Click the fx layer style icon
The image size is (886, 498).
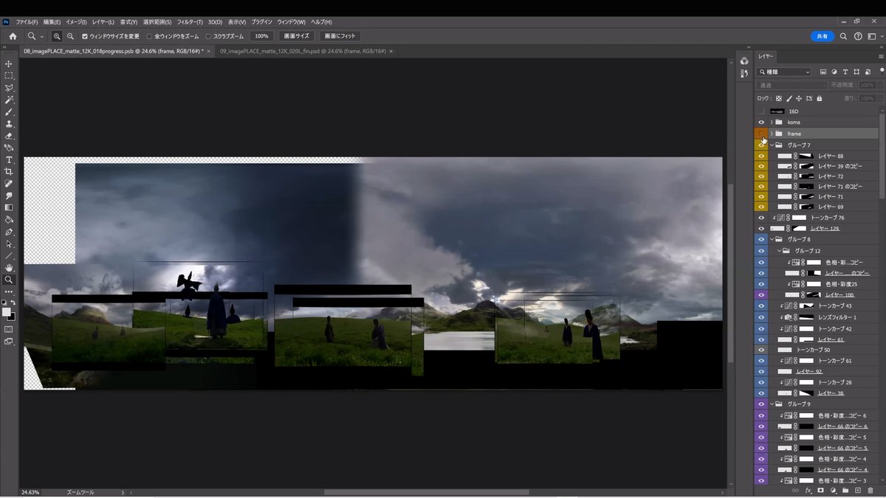tap(808, 490)
